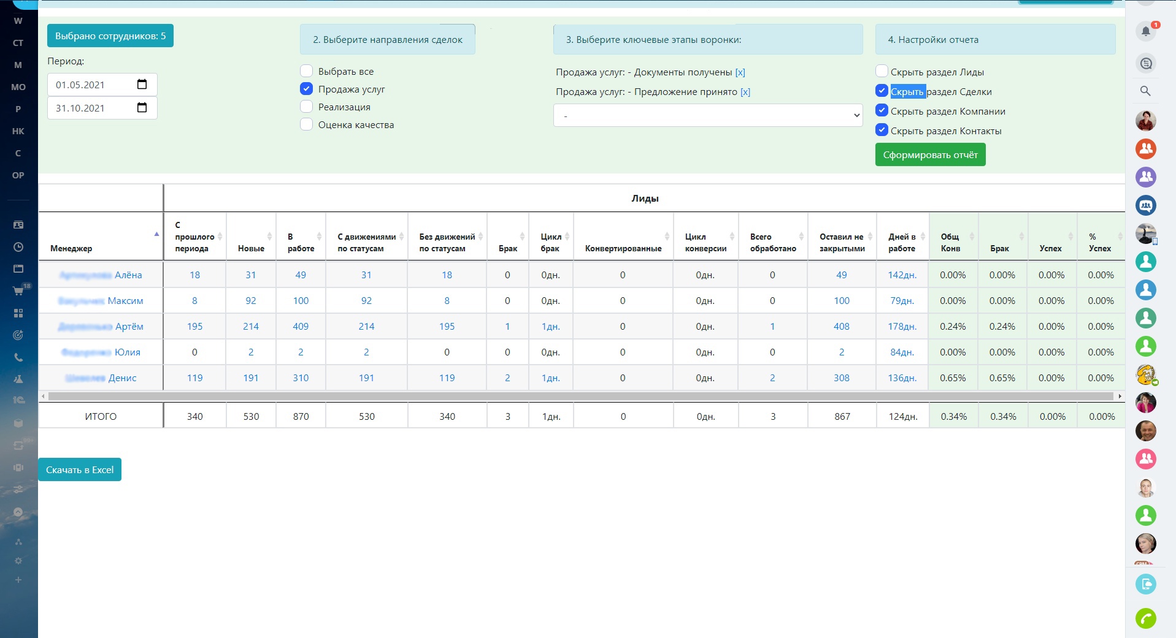Enable the 'Выбрать все' checkbox
Viewport: 1176px width, 638px height.
click(x=307, y=71)
